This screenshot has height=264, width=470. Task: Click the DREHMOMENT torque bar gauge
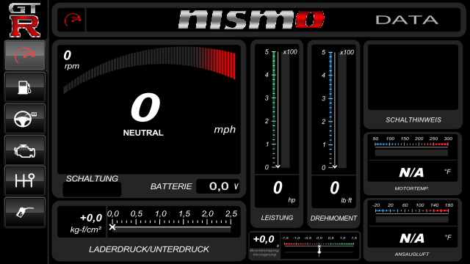click(333, 109)
